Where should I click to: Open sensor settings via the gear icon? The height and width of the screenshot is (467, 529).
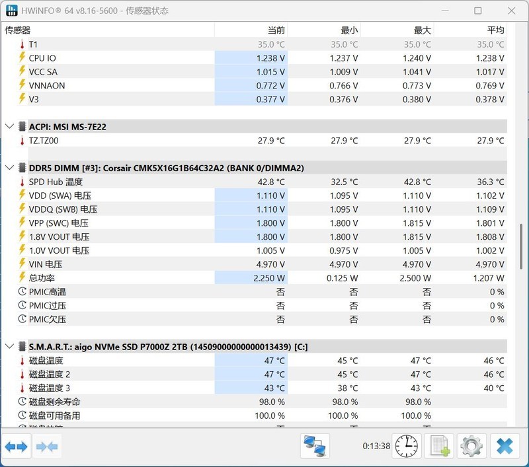[x=471, y=446]
